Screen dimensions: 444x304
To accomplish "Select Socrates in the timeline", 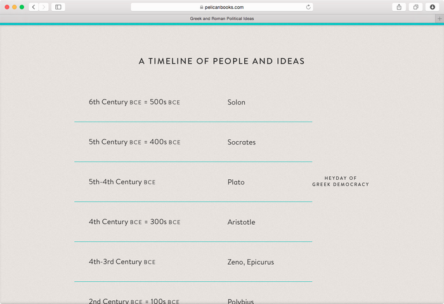I will 241,142.
